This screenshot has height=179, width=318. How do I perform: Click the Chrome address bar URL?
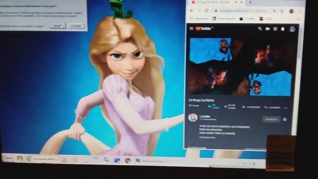click(x=242, y=11)
